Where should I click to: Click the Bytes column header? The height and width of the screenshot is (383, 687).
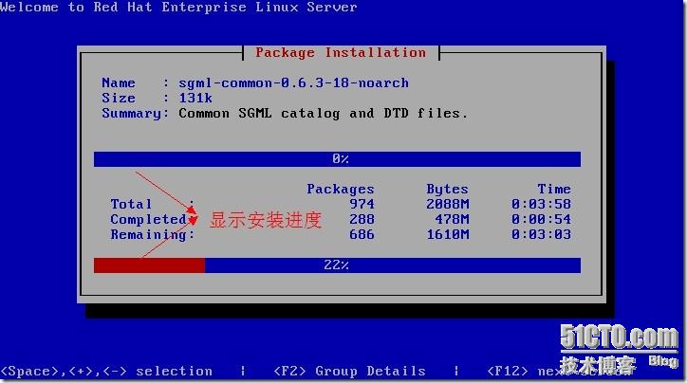447,189
